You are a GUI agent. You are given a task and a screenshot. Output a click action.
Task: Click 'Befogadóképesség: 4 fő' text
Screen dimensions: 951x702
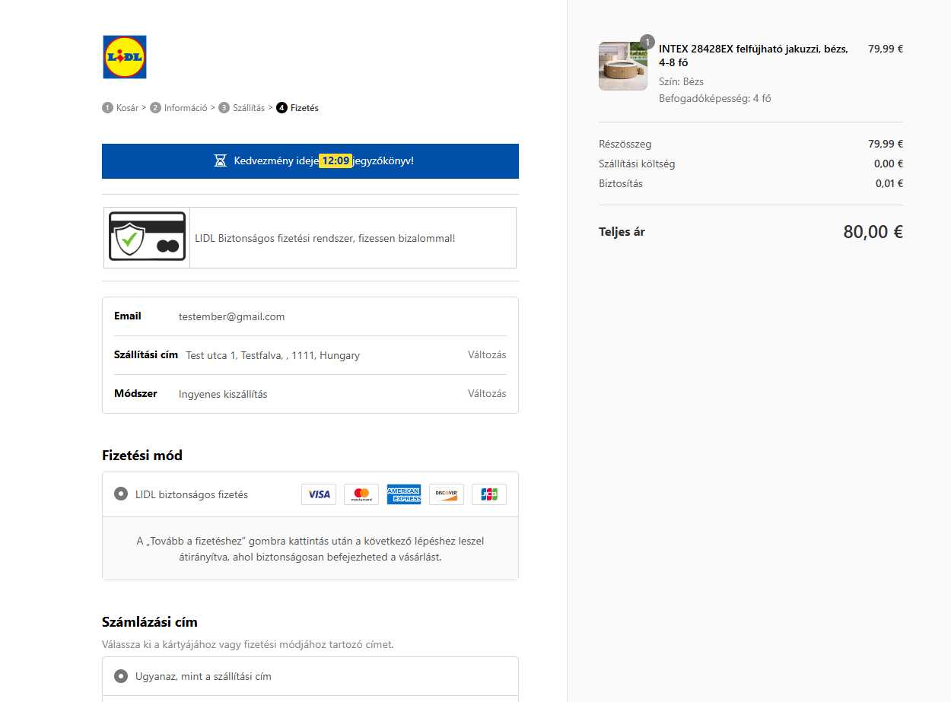(715, 98)
